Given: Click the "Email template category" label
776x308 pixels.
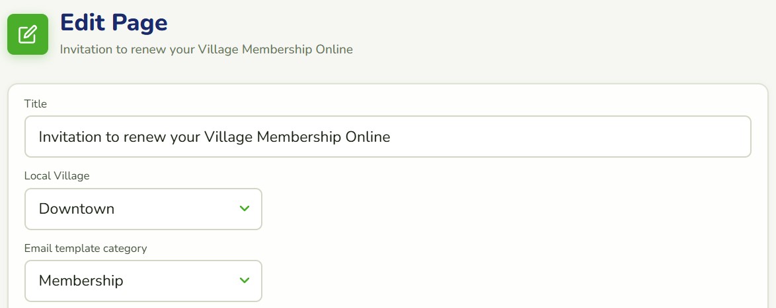Looking at the screenshot, I should (86, 248).
